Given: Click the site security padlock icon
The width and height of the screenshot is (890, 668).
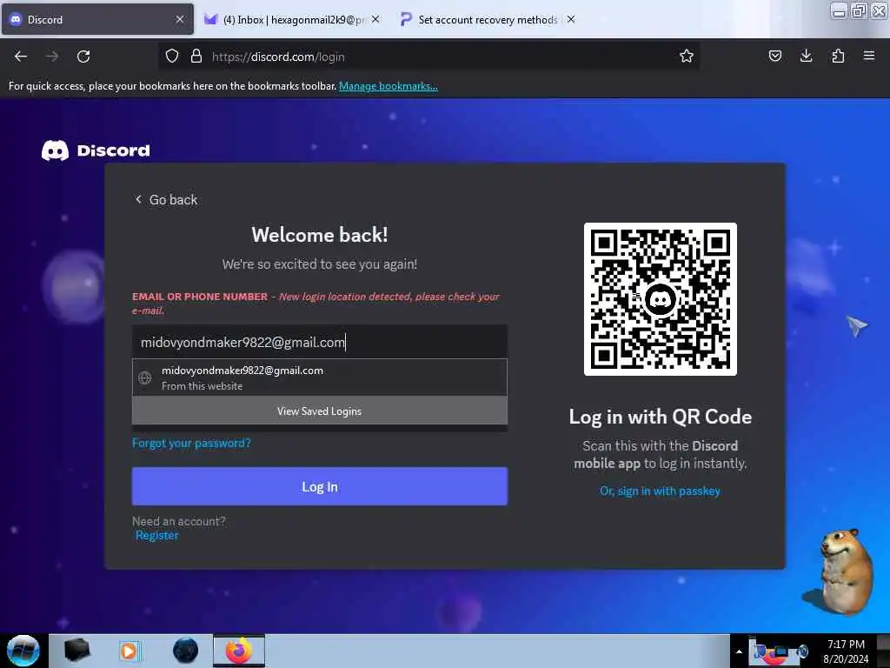Looking at the screenshot, I should click(196, 57).
